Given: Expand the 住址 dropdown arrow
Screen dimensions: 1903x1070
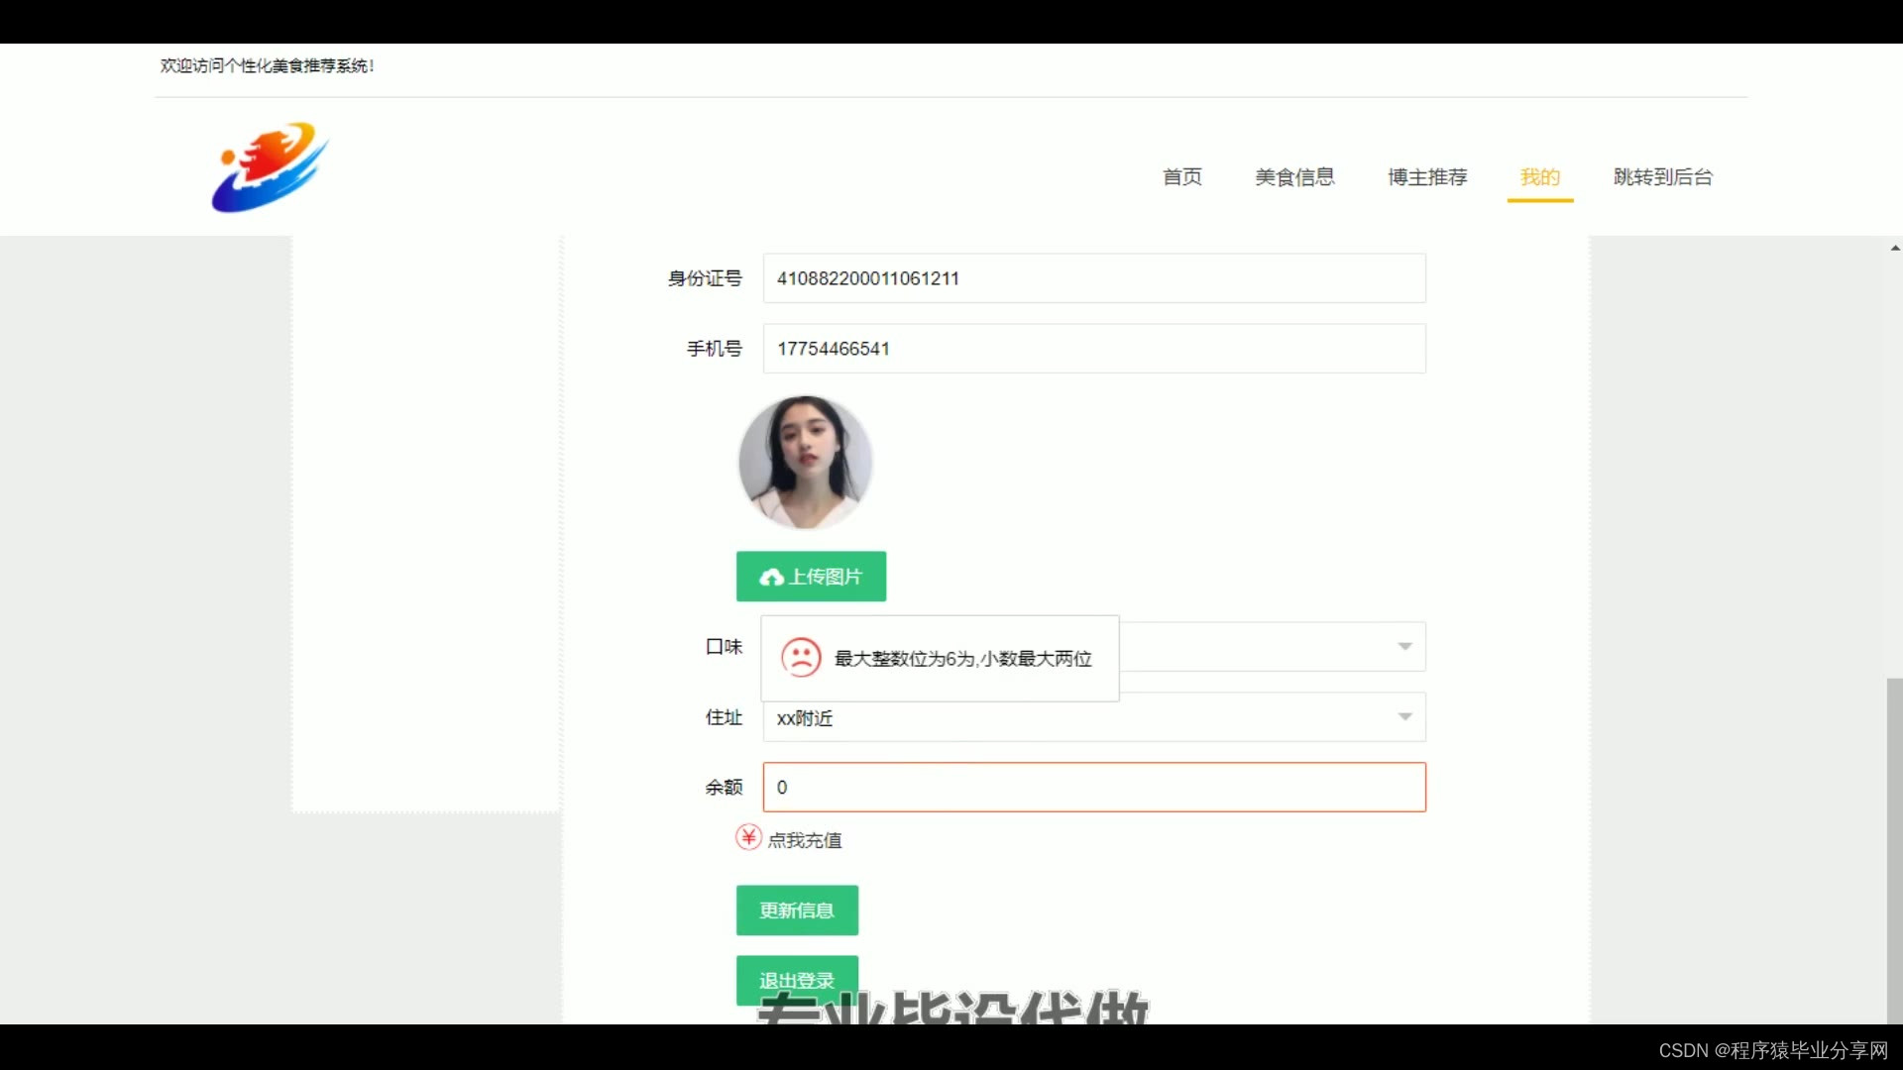Looking at the screenshot, I should pyautogui.click(x=1404, y=716).
